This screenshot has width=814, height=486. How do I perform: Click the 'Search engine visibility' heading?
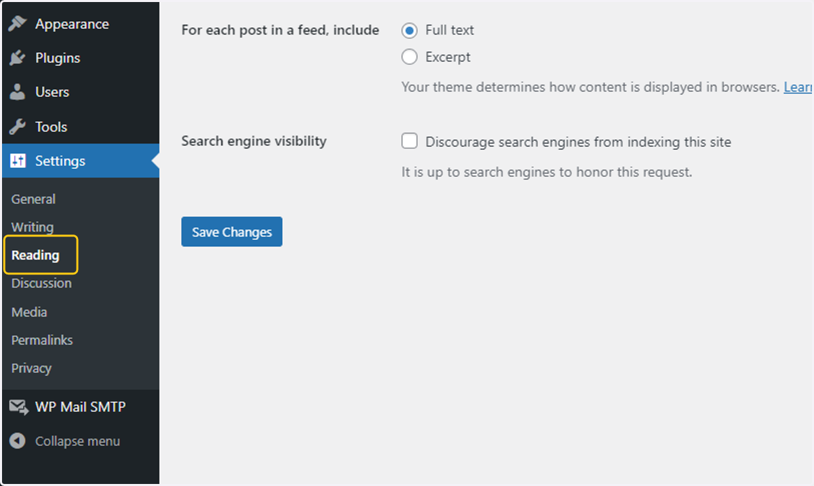click(x=254, y=141)
